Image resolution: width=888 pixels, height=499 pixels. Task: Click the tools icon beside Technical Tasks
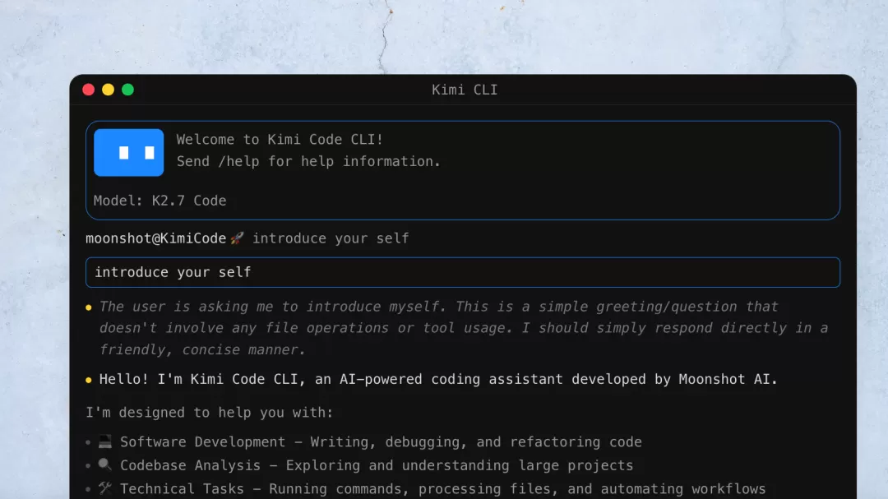104,488
